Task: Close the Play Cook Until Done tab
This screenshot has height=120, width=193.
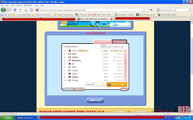Action: [111, 19]
